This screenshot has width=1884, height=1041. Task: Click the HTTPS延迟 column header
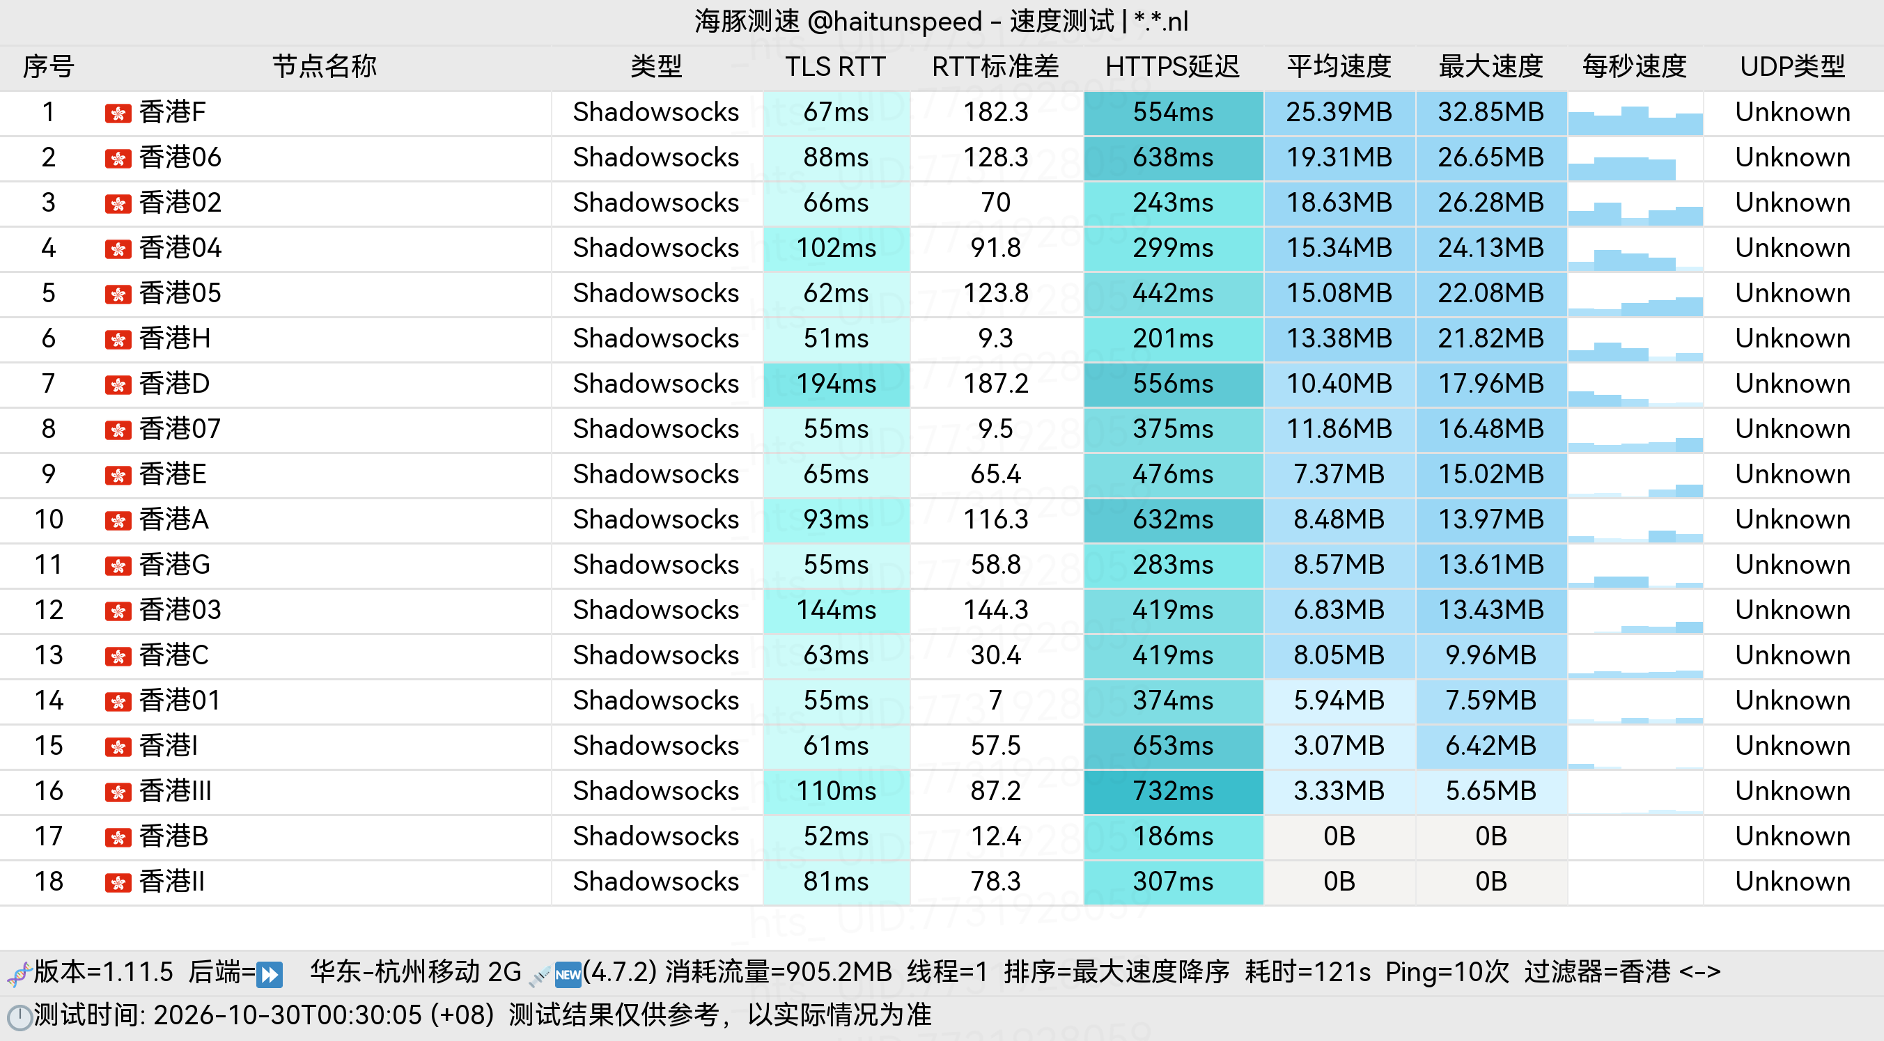tap(1172, 67)
